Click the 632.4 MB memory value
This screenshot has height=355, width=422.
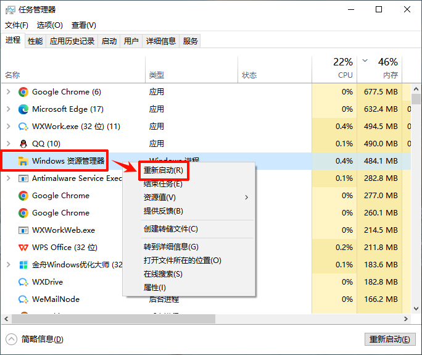(381, 109)
